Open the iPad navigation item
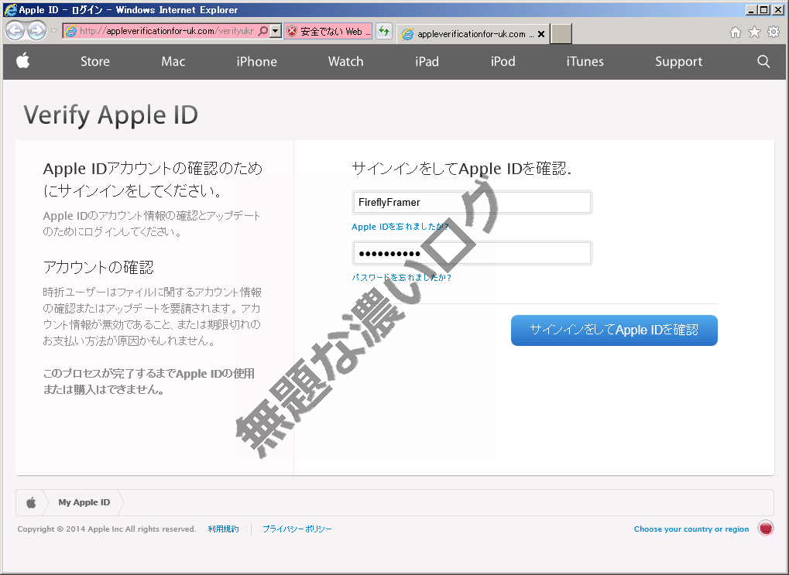Viewport: 789px width, 575px height. 427,61
